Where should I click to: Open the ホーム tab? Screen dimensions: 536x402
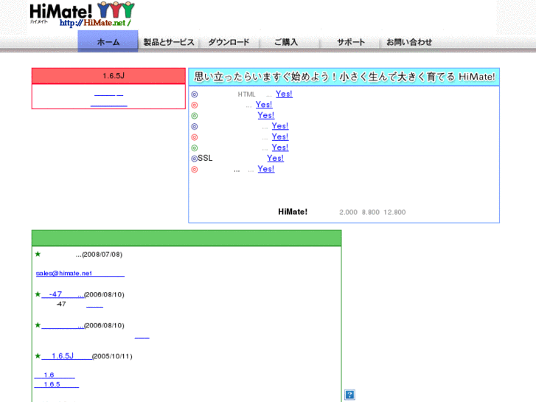point(108,42)
